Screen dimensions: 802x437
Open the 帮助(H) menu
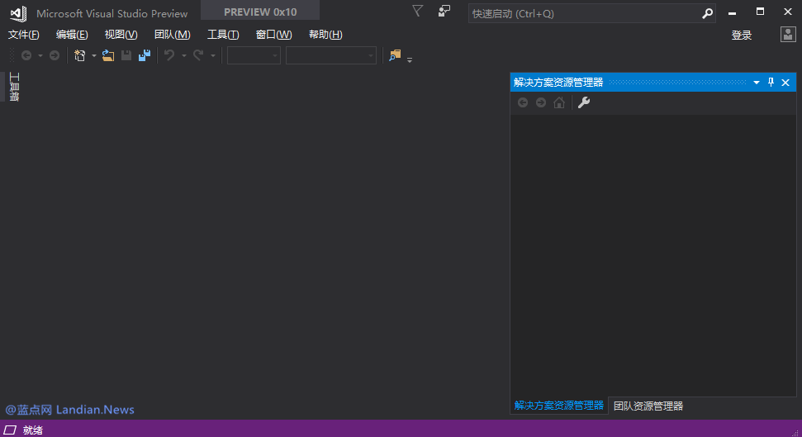325,35
